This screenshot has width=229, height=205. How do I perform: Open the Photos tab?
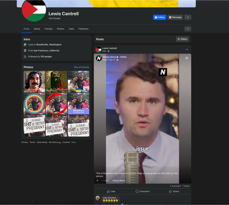tap(60, 29)
